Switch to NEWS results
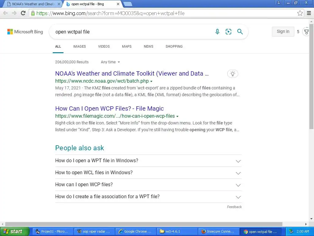The image size is (314, 236). [x=148, y=46]
